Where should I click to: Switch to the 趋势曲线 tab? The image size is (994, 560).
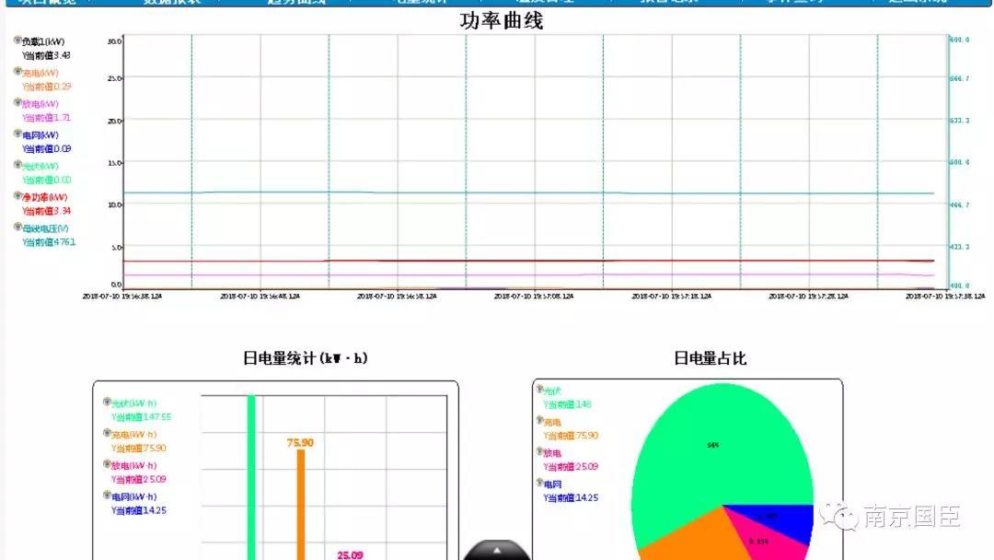pyautogui.click(x=295, y=3)
